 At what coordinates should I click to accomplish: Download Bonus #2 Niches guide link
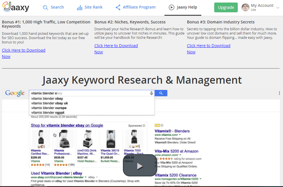click(x=116, y=46)
